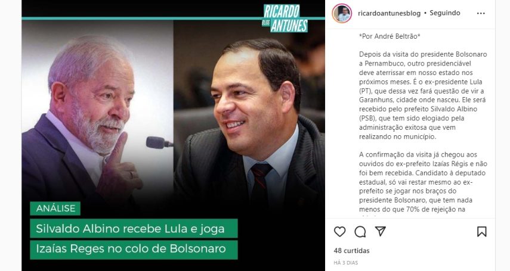Toggle the Seguindo following button
The width and height of the screenshot is (510, 271).
pos(445,13)
